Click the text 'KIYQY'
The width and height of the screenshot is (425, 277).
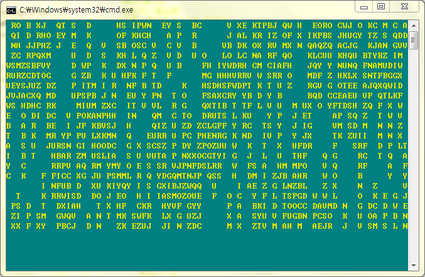click(119, 186)
